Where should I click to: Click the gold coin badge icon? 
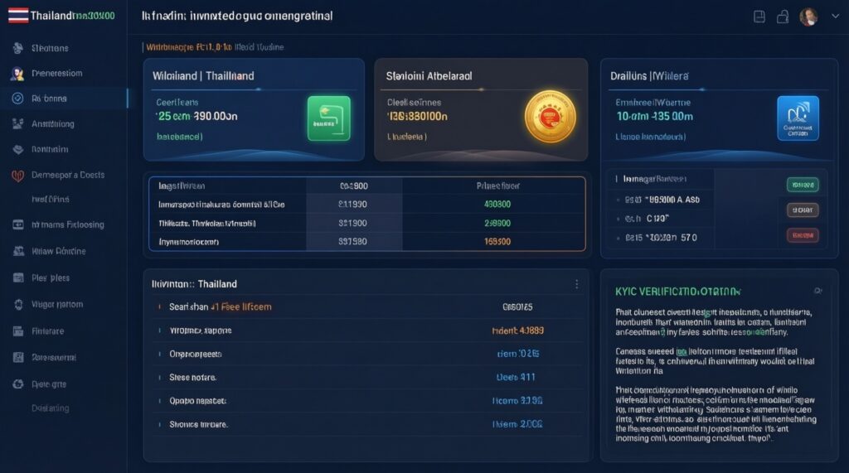[551, 116]
